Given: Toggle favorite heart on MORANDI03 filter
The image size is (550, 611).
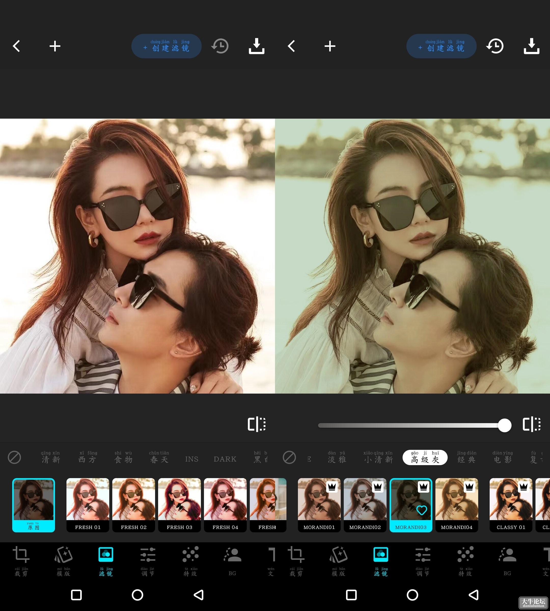Looking at the screenshot, I should click(x=422, y=510).
